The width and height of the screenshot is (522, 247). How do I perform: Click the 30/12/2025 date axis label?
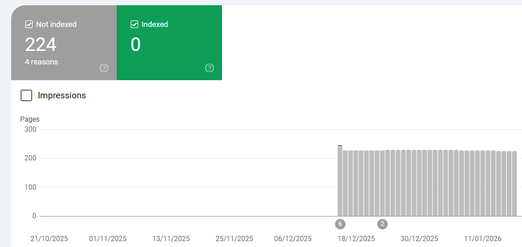(419, 239)
